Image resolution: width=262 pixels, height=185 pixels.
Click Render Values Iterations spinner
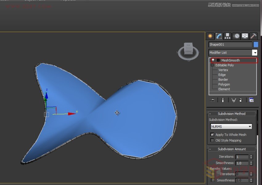tap(251, 174)
